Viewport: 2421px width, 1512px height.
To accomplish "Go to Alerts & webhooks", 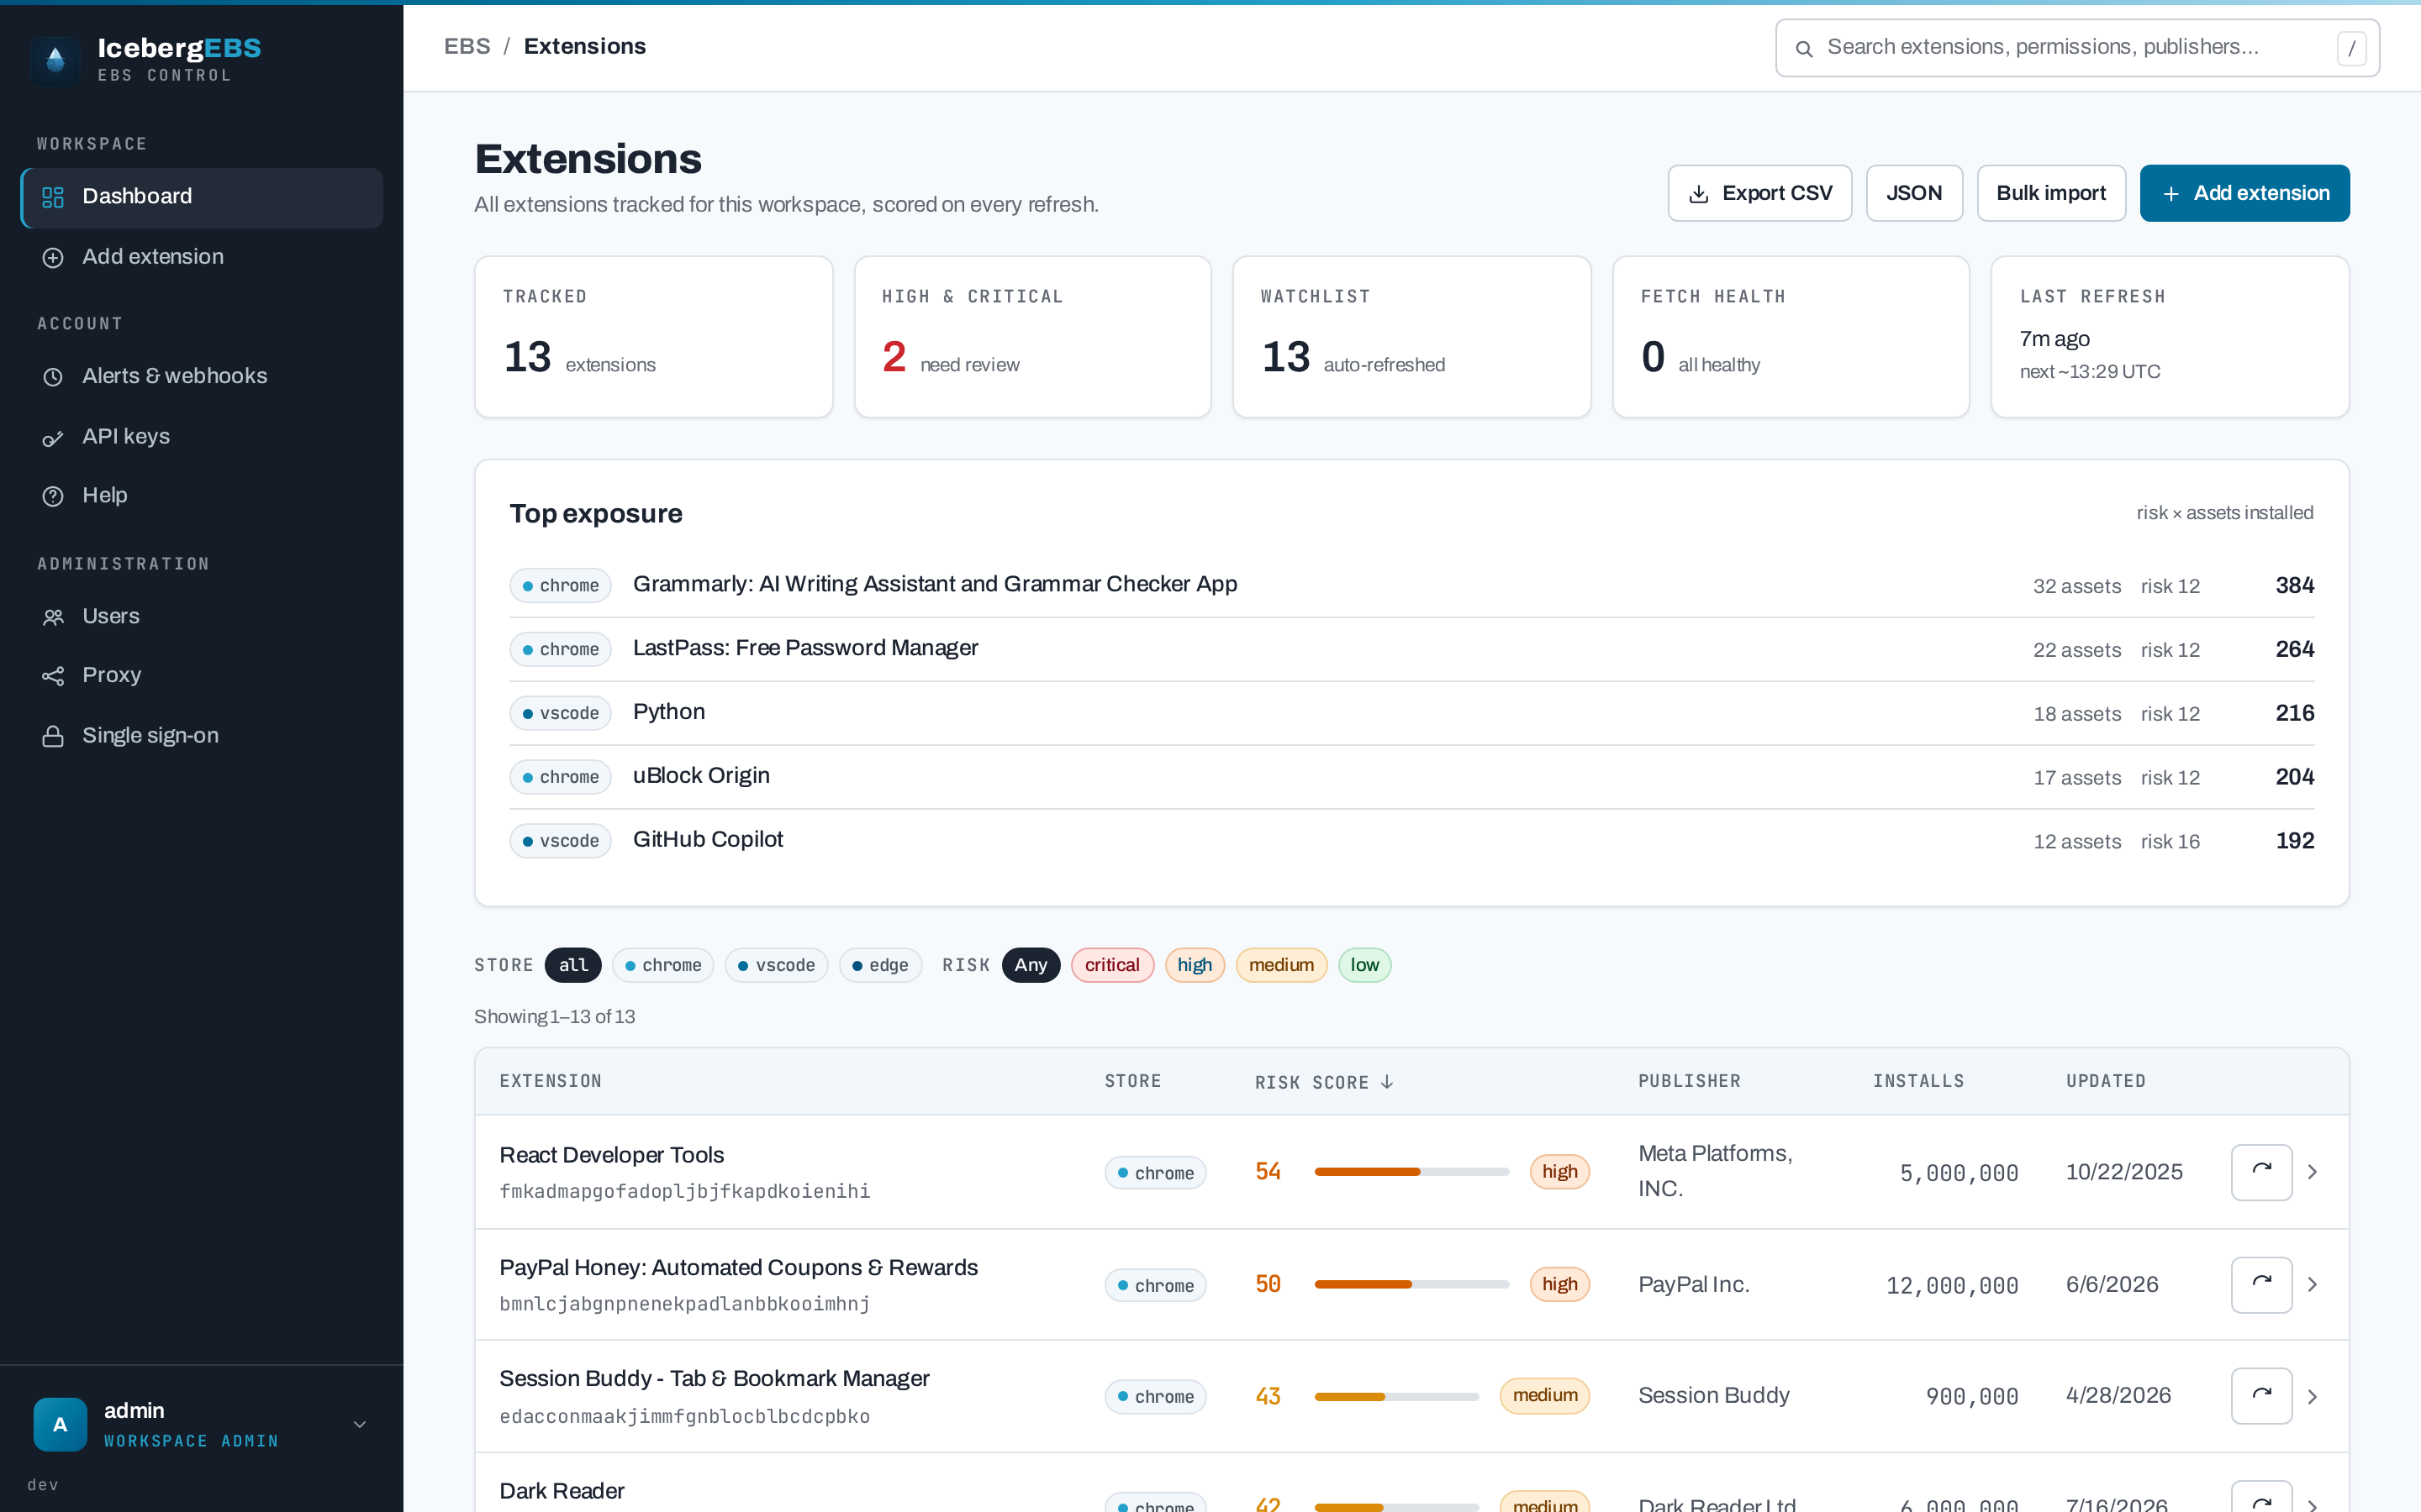I will point(202,377).
